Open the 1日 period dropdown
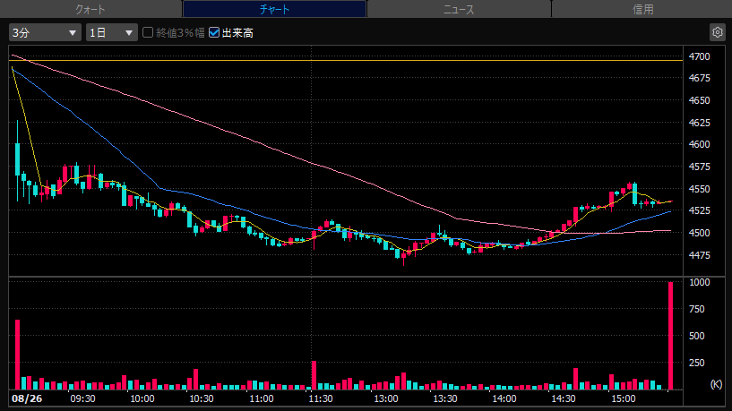Image resolution: width=732 pixels, height=411 pixels. 112,32
